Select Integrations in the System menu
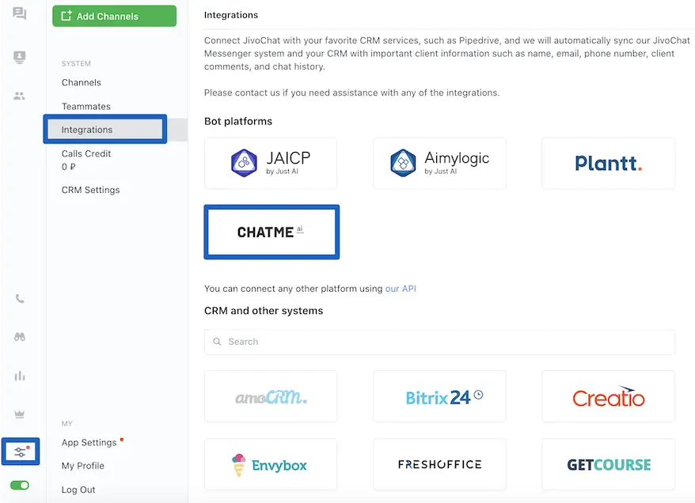 tap(87, 130)
